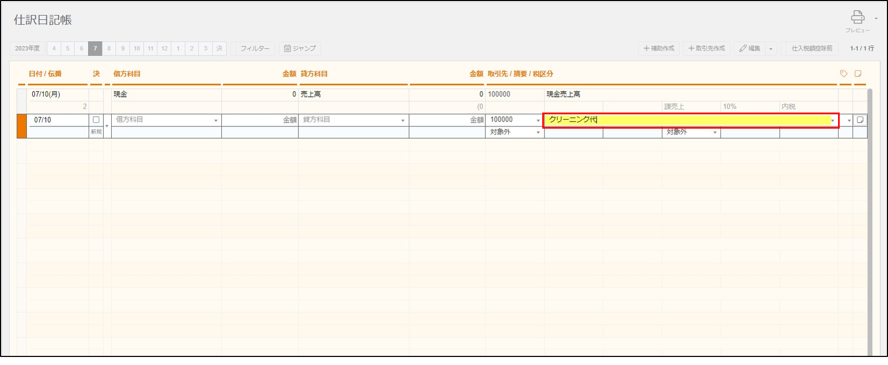
Task: Click the 07/10 date input field
Action: (57, 120)
